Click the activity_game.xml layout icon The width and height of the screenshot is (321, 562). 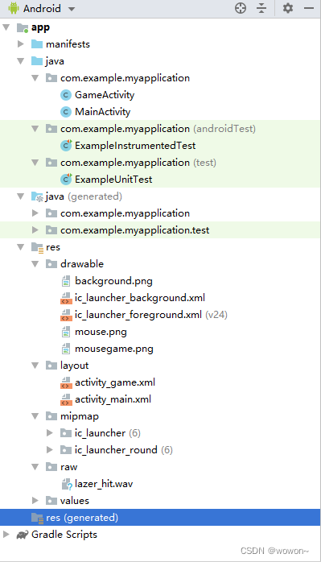tap(66, 382)
